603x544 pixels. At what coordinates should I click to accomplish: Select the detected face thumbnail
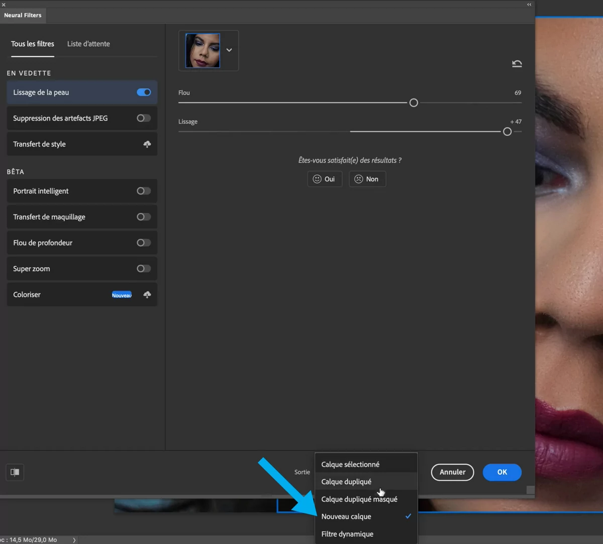point(203,51)
